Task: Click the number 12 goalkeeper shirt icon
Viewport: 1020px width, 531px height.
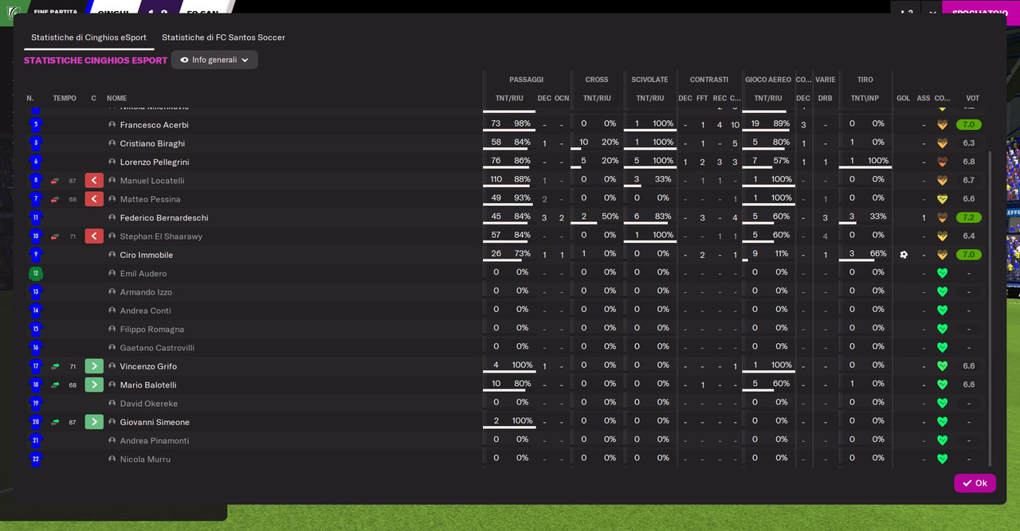Action: pyautogui.click(x=35, y=273)
